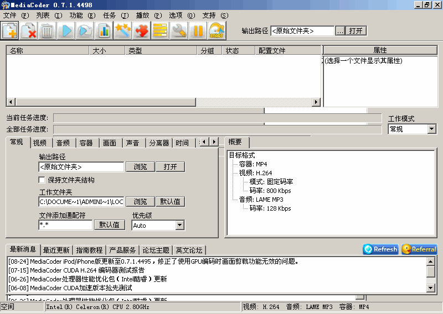Open the 功能 menu
The width and height of the screenshot is (443, 314).
click(x=83, y=15)
